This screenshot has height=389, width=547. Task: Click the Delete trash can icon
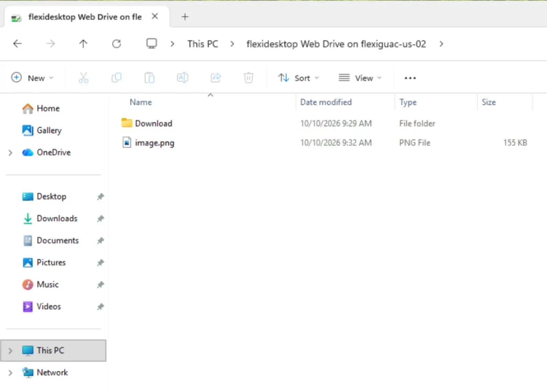point(248,78)
